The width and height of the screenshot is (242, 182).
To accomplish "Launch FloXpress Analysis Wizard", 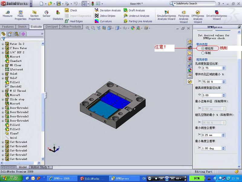I will coord(184,17).
